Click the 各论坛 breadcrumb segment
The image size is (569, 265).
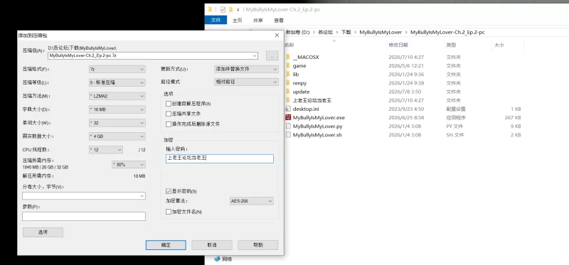point(325,32)
